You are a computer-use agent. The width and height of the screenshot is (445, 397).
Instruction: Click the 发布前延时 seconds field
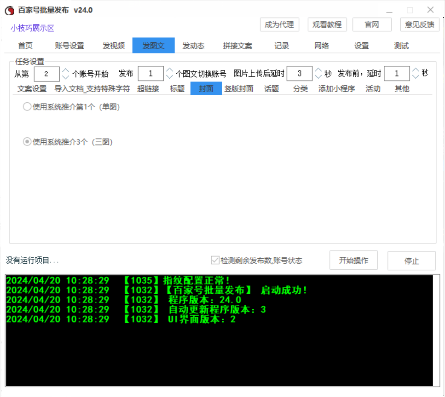click(397, 73)
